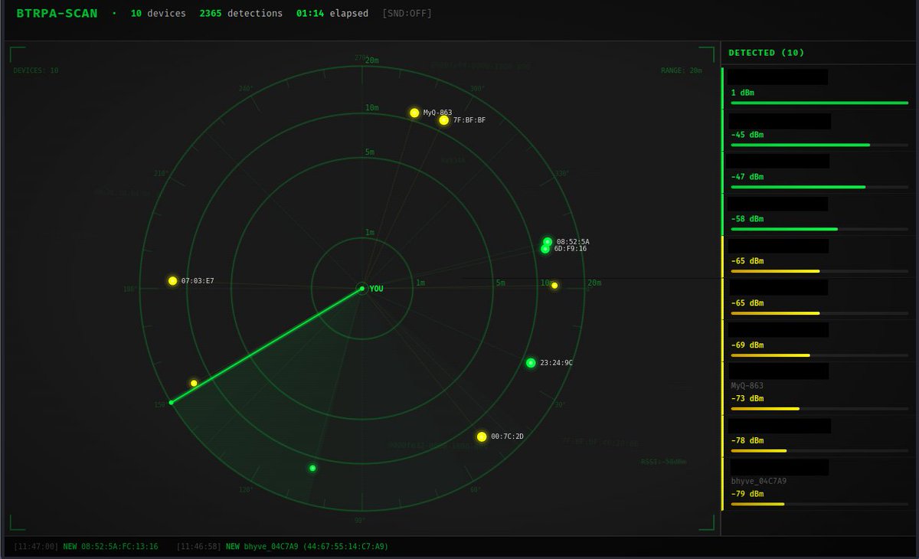Click the 01:14 elapsed timer
919x559 pixels.
[332, 14]
